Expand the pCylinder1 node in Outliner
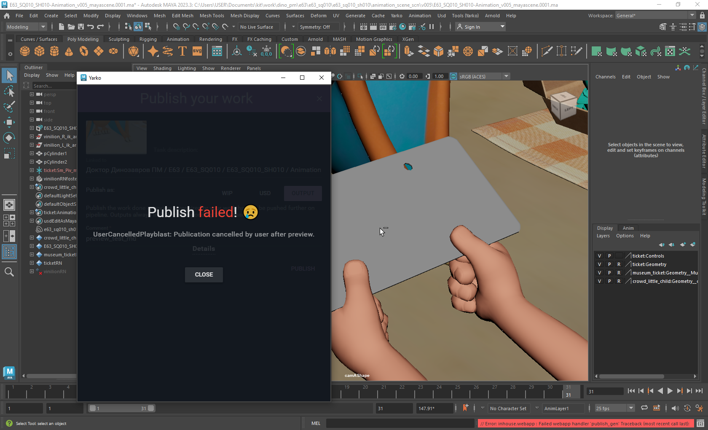 [x=32, y=153]
